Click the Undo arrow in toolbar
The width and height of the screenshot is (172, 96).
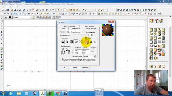point(50,10)
